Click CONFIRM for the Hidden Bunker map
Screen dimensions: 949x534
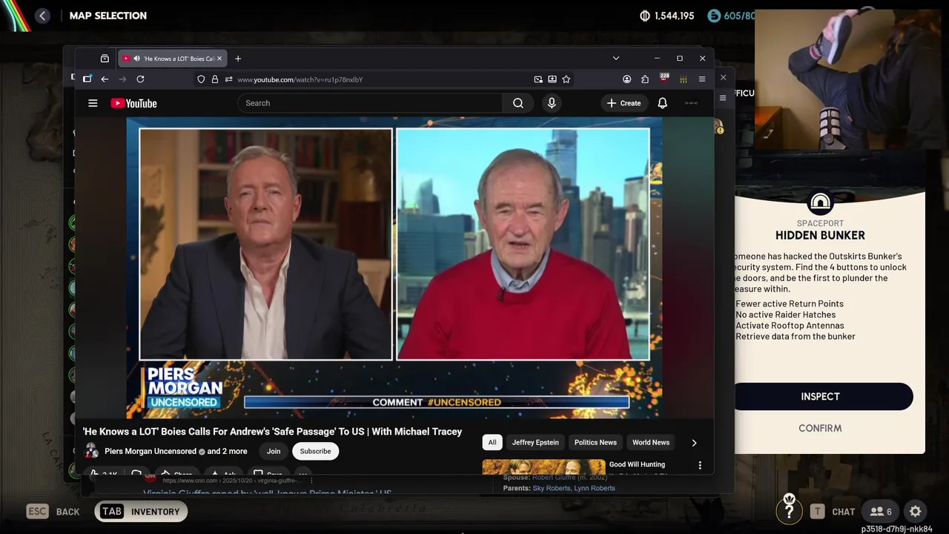tap(820, 428)
